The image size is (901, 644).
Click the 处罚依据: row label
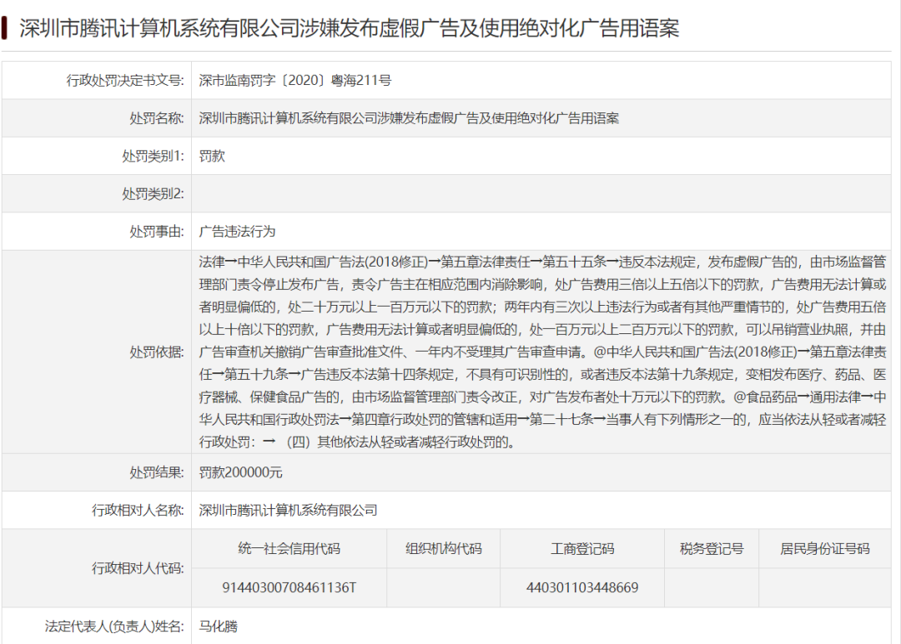157,352
